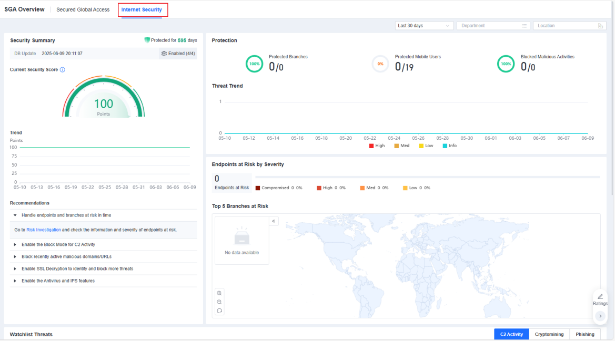Click the Location building icon
The height and width of the screenshot is (341, 615).
(600, 26)
